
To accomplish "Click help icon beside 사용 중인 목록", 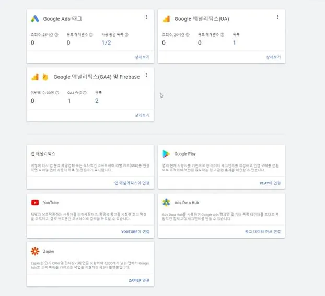I will [x=126, y=34].
